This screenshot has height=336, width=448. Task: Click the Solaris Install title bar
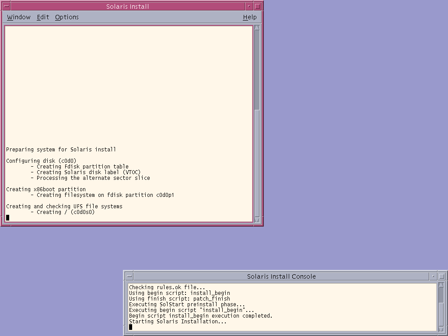pyautogui.click(x=127, y=6)
